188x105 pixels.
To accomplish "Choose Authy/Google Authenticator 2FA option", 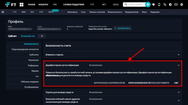I will point(109,83).
